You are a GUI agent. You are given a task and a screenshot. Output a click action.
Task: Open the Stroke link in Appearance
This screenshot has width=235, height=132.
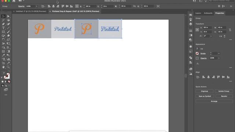point(203,54)
